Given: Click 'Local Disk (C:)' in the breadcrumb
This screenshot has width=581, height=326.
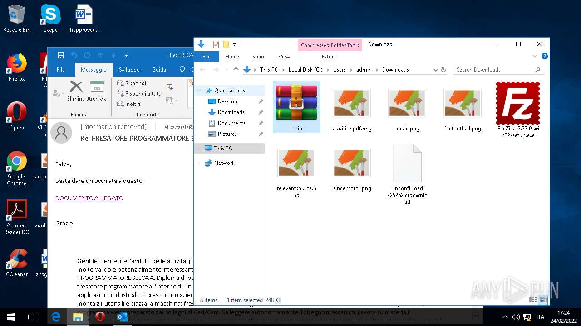Looking at the screenshot, I should (305, 70).
